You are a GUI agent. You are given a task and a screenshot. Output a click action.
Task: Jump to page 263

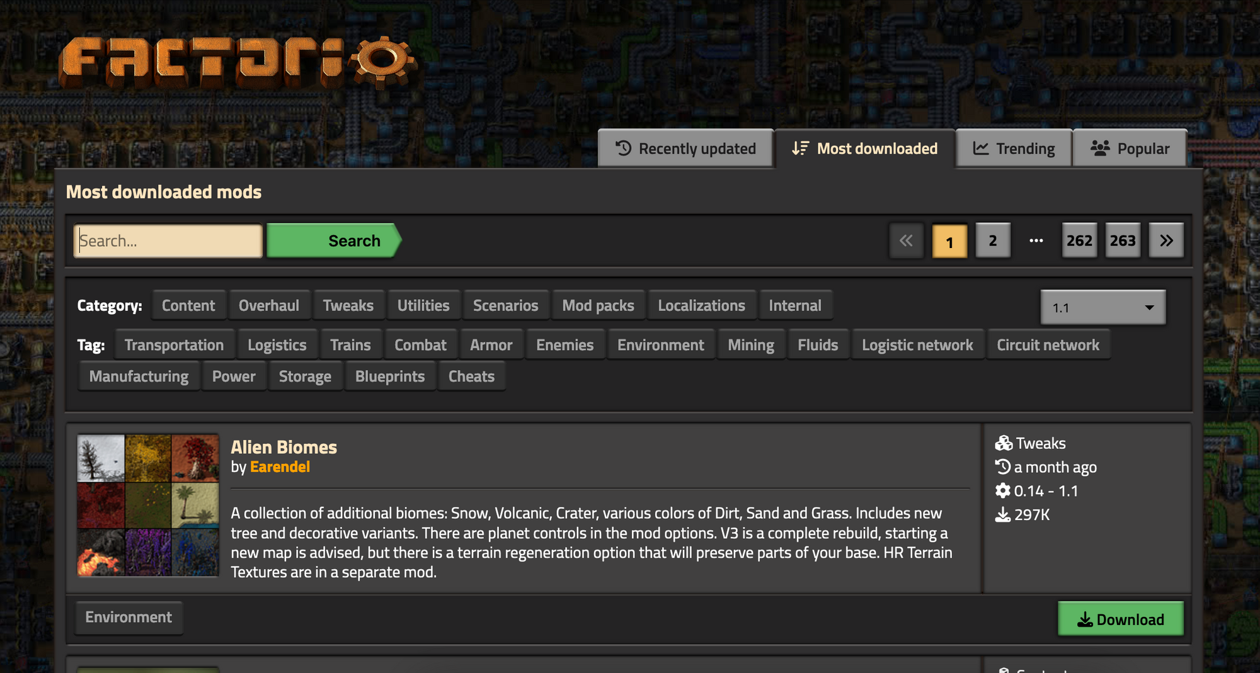point(1123,240)
